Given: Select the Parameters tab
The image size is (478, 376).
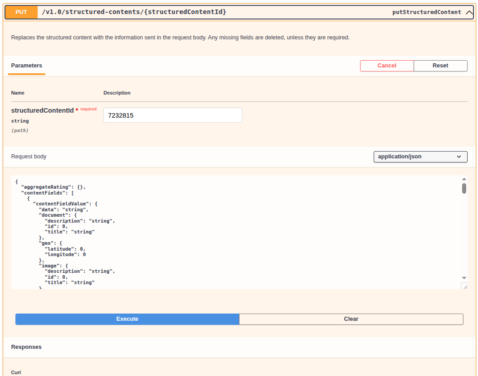Looking at the screenshot, I should (27, 66).
